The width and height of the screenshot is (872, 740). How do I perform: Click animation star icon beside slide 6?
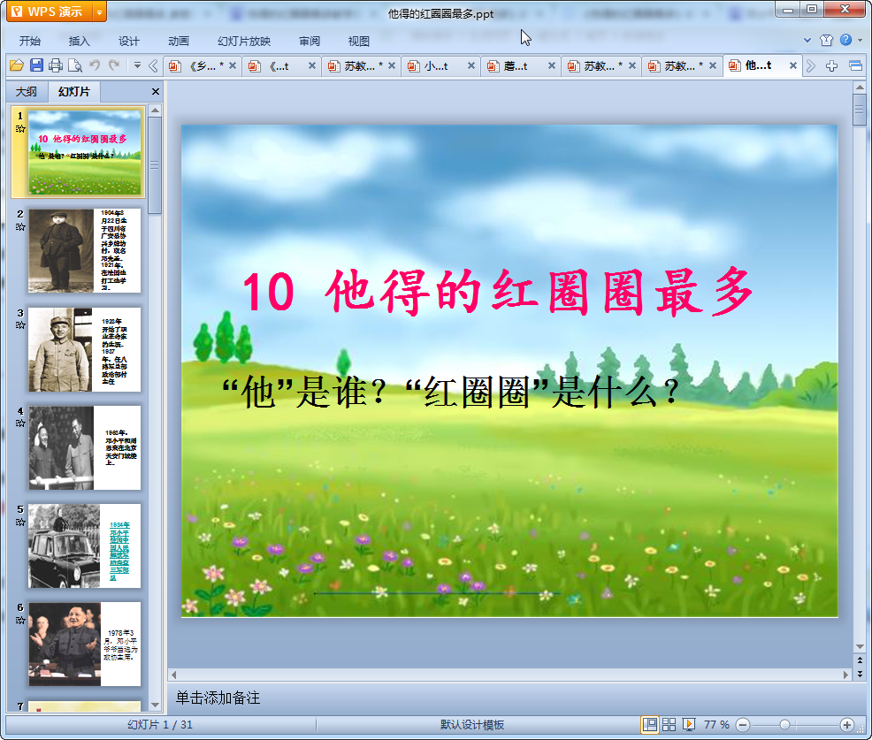20,620
